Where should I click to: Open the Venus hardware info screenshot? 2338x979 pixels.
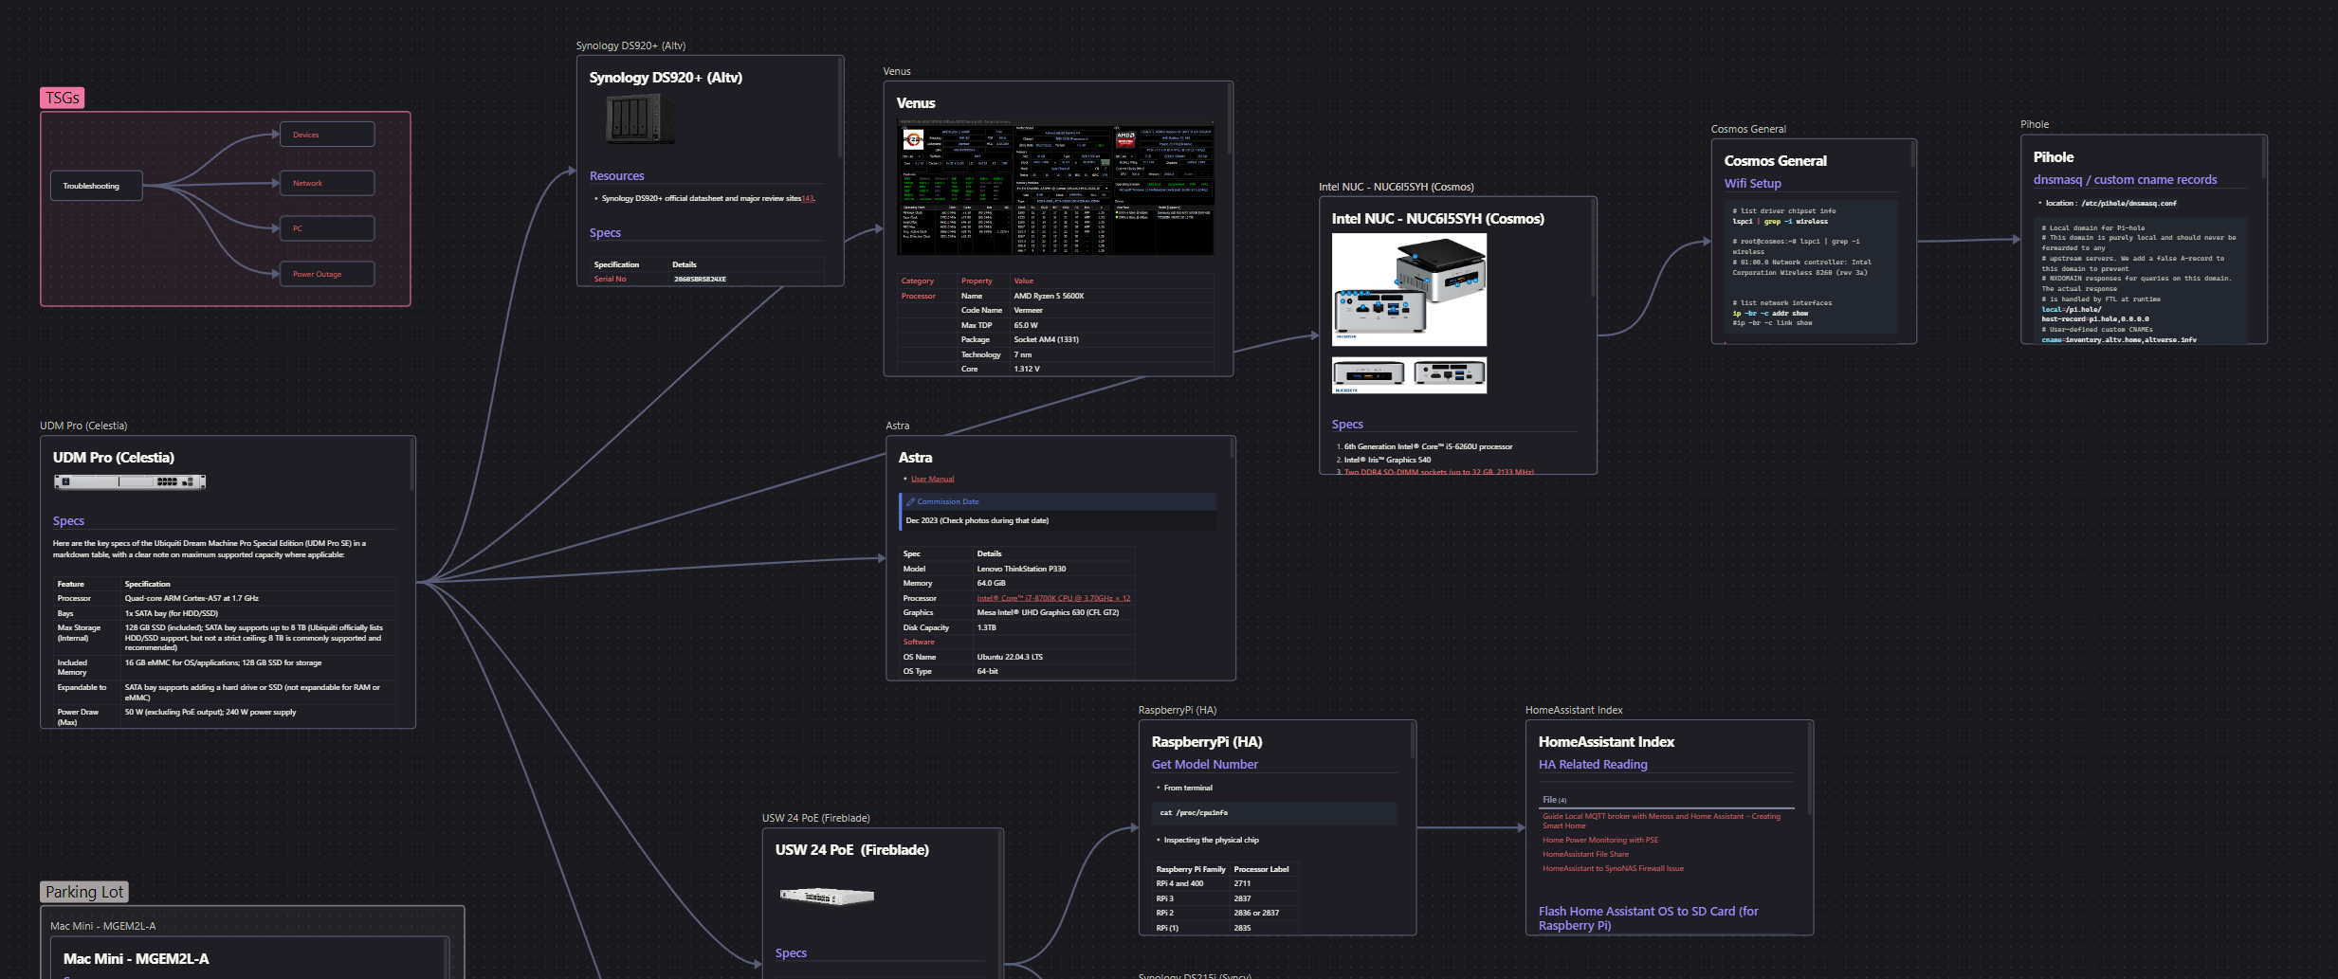[1054, 187]
